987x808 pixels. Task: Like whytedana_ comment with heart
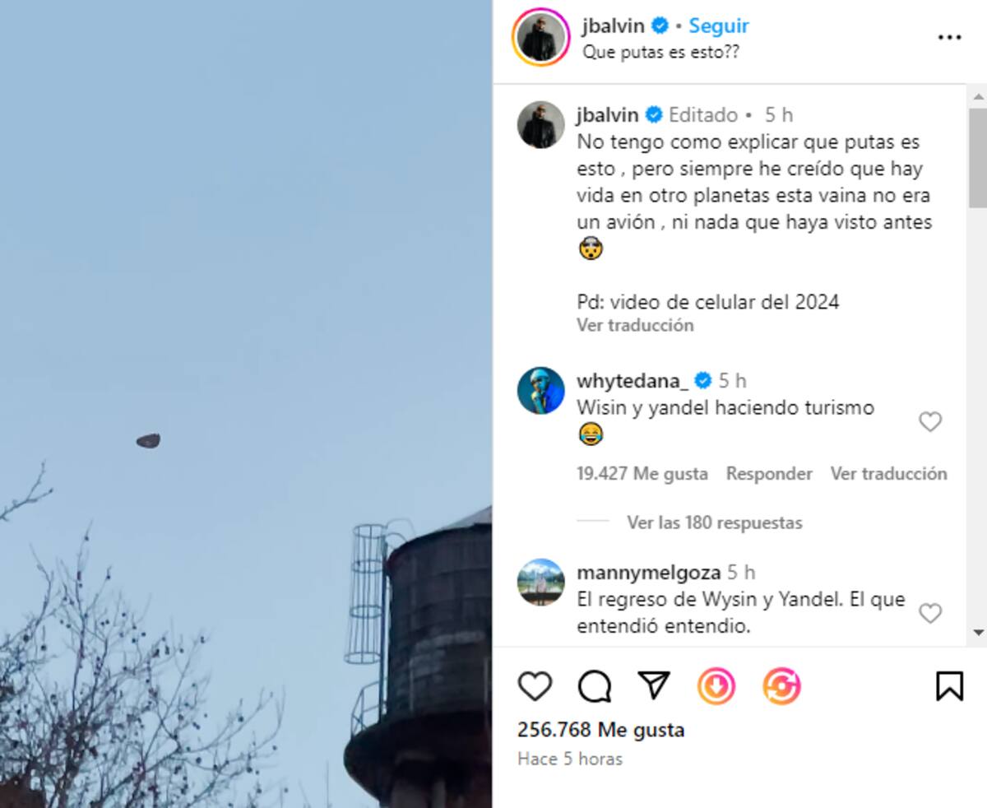[929, 422]
